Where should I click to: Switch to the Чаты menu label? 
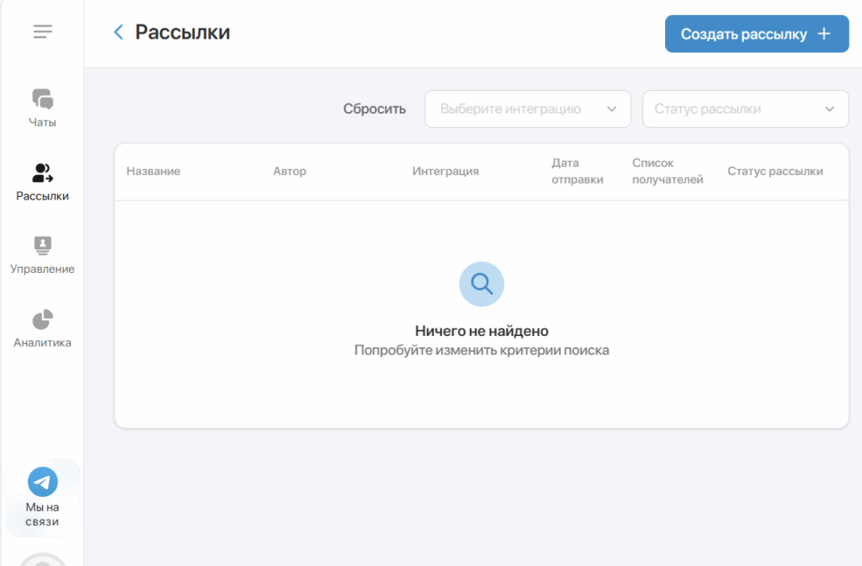[x=42, y=122]
